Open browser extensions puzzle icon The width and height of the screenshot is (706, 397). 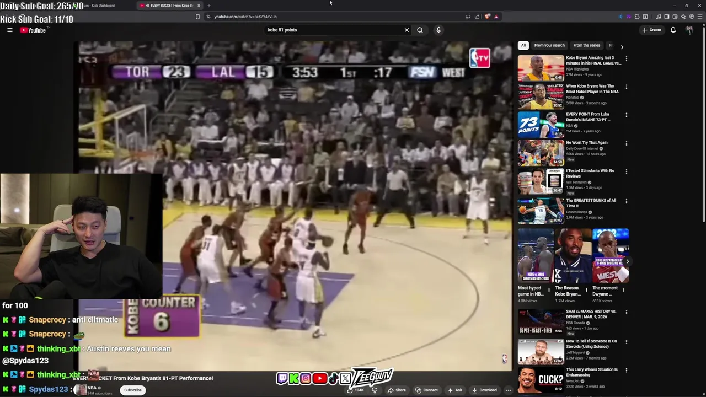coord(637,17)
